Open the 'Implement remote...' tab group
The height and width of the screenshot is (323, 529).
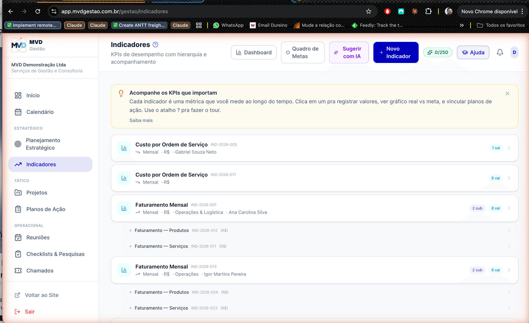(x=33, y=25)
